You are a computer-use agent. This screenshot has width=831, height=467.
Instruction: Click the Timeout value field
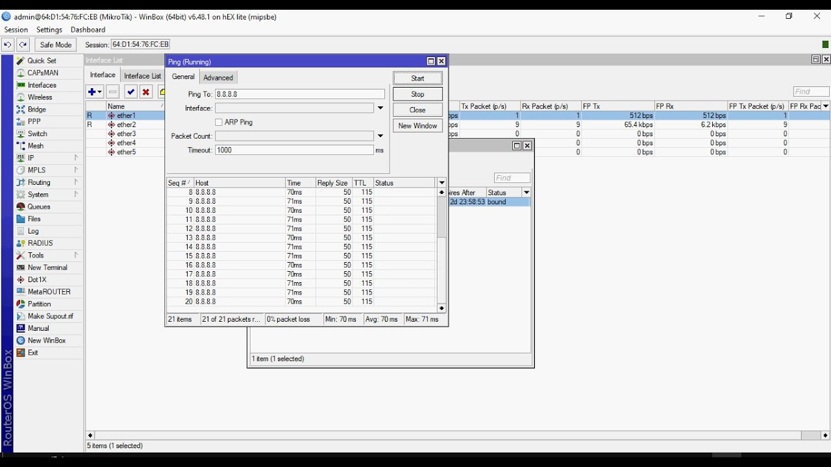click(x=294, y=150)
